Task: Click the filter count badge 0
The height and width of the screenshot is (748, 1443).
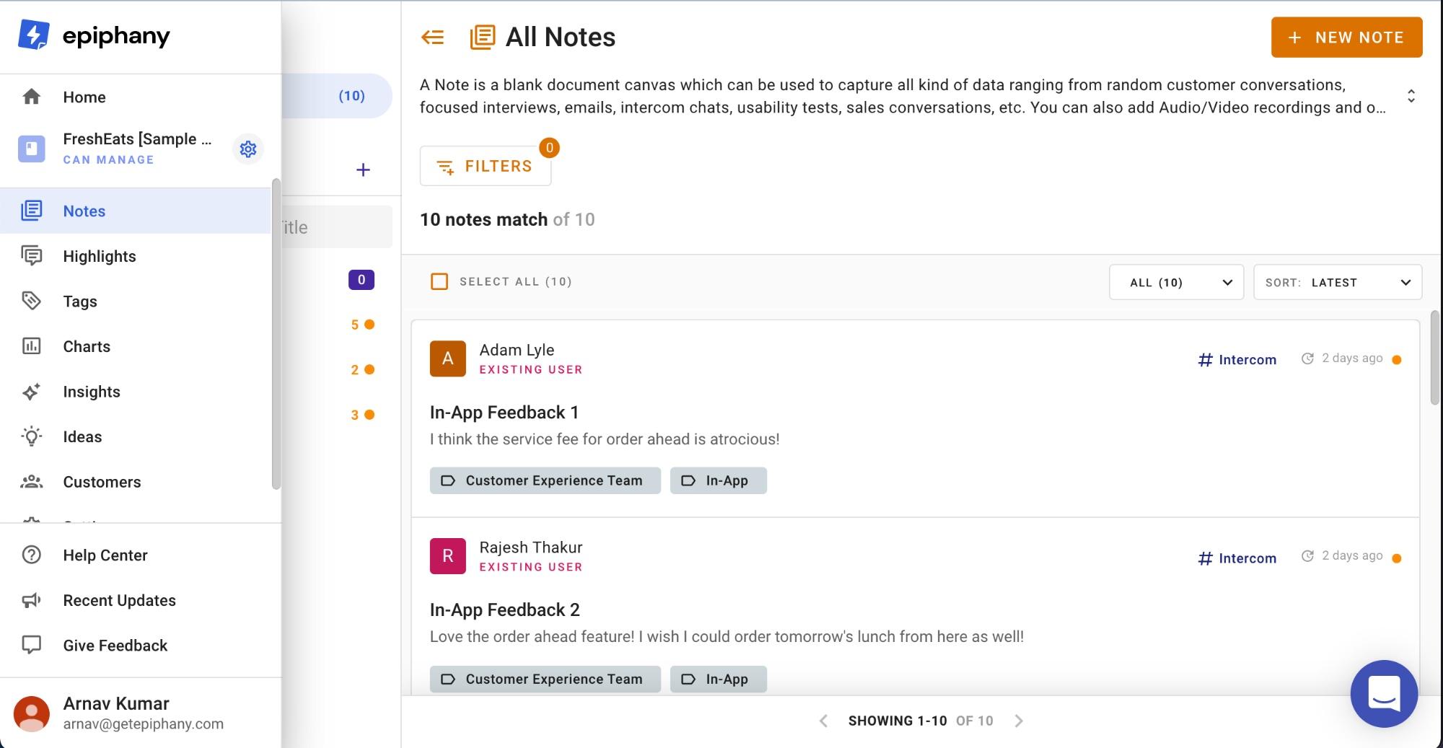Action: coord(549,148)
